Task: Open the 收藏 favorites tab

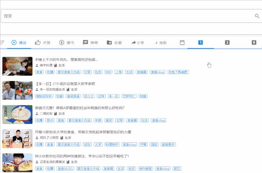Action: [x=114, y=43]
